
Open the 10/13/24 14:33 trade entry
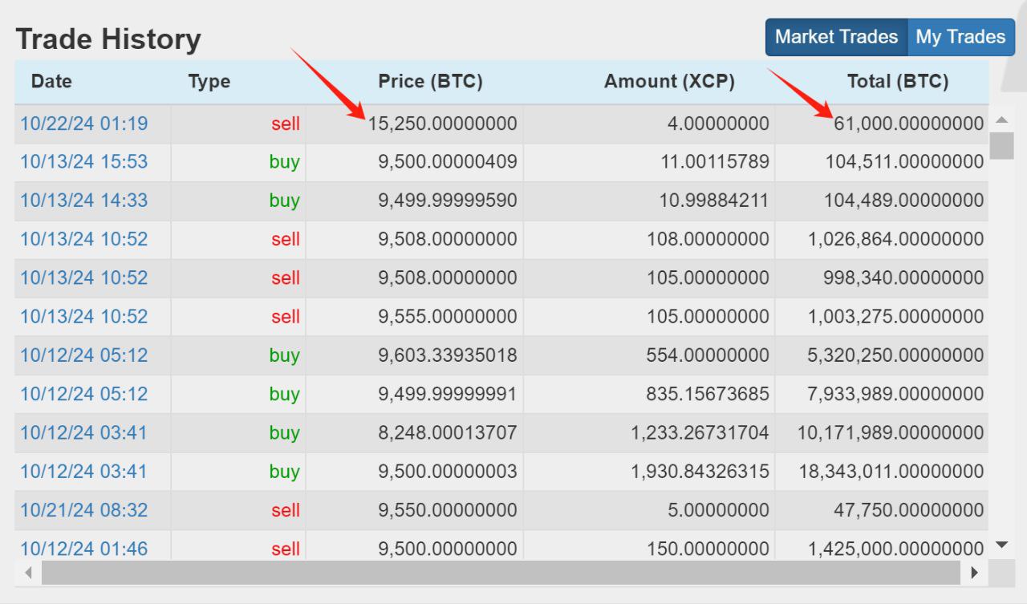tap(83, 201)
